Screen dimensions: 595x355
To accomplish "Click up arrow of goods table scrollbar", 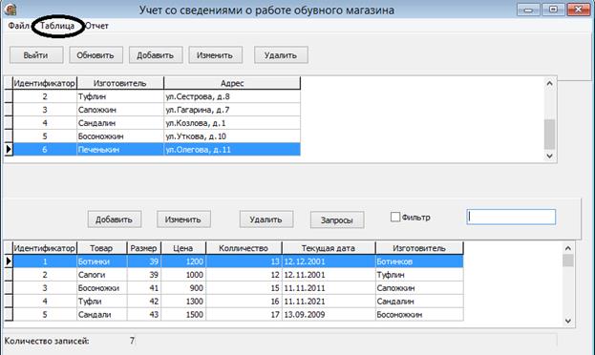I will click(568, 248).
